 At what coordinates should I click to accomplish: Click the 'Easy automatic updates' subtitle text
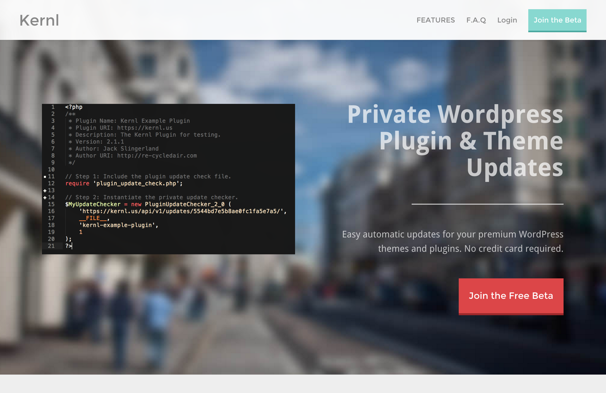coord(453,241)
